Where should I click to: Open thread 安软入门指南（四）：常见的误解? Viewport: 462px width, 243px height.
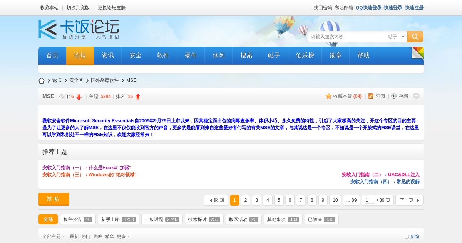tap(385, 182)
